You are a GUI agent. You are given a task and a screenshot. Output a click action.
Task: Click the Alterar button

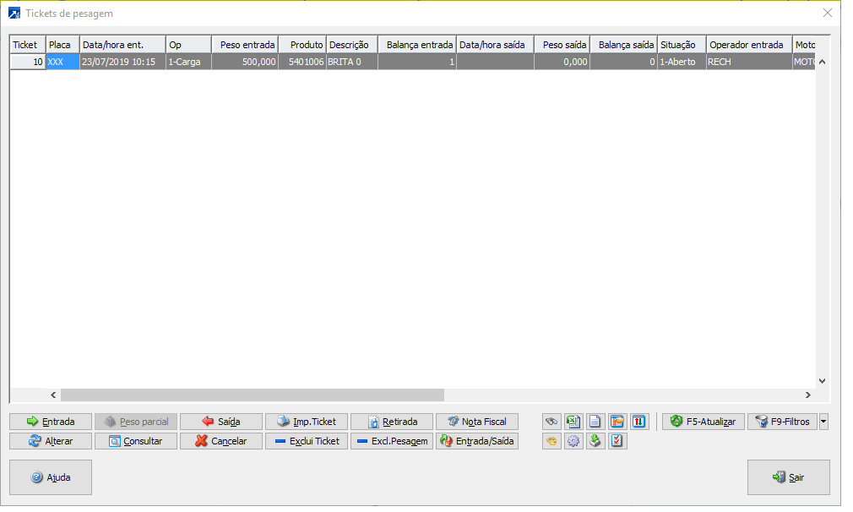(51, 441)
